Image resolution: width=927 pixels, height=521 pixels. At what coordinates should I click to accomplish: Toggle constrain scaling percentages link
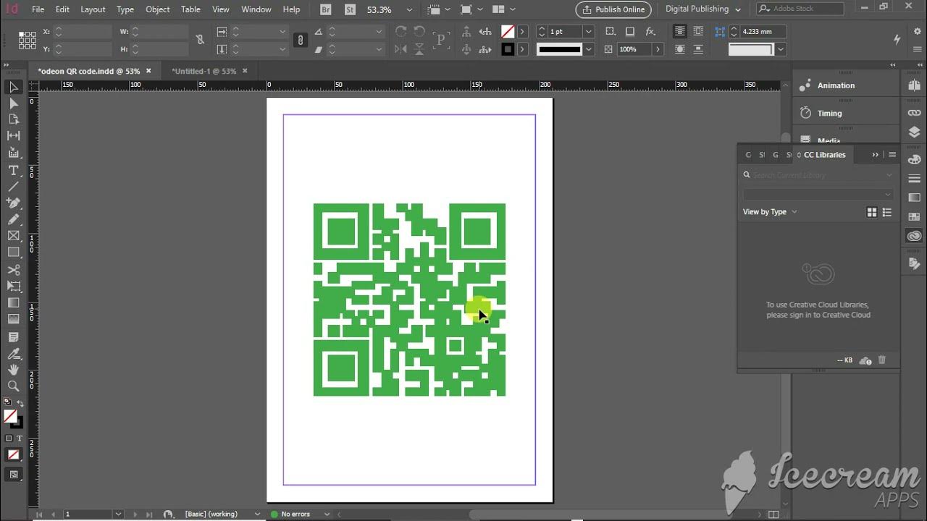pos(300,41)
